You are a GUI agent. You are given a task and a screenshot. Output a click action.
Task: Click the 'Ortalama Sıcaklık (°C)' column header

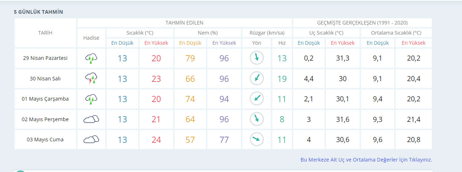396,33
